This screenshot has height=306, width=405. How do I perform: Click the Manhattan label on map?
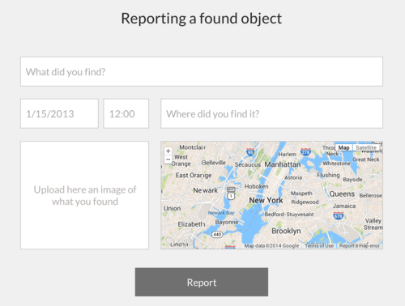point(283,164)
